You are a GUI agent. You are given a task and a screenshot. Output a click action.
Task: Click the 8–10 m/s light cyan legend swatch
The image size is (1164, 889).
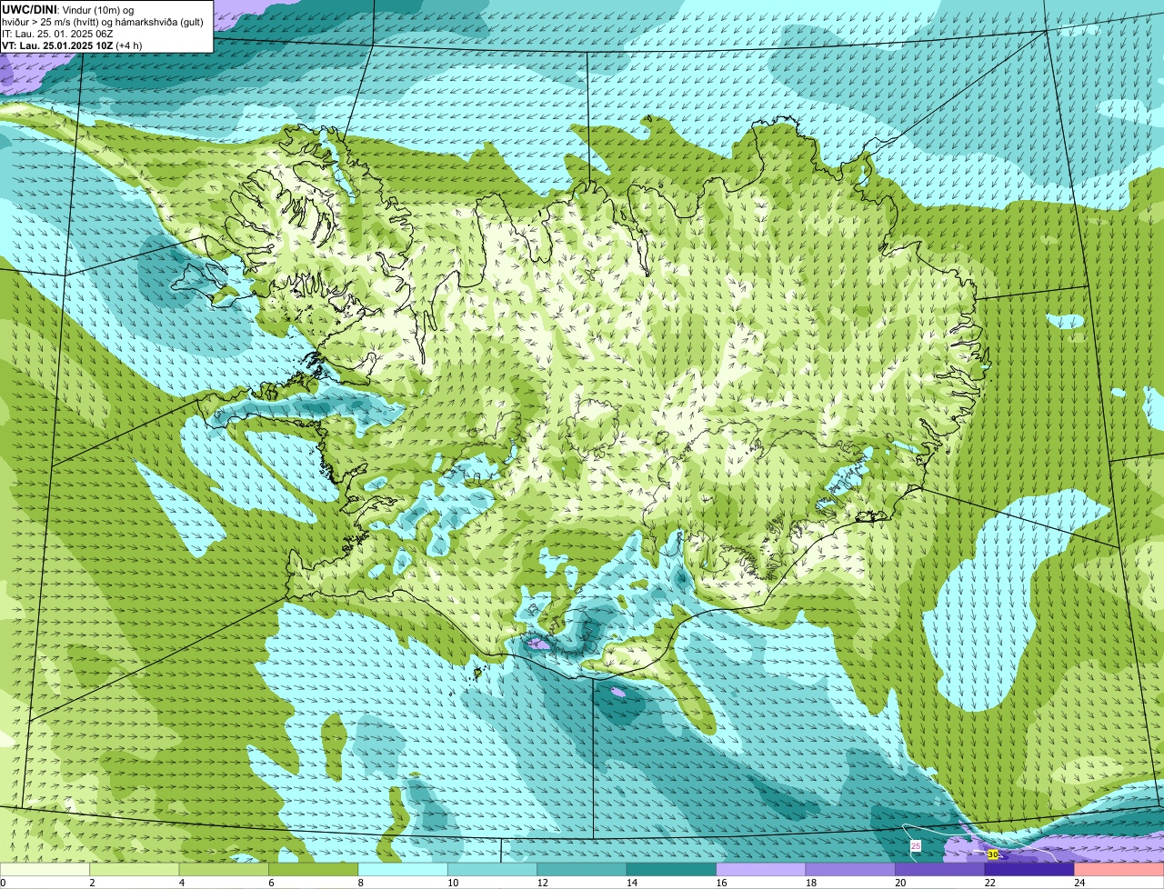(x=403, y=870)
